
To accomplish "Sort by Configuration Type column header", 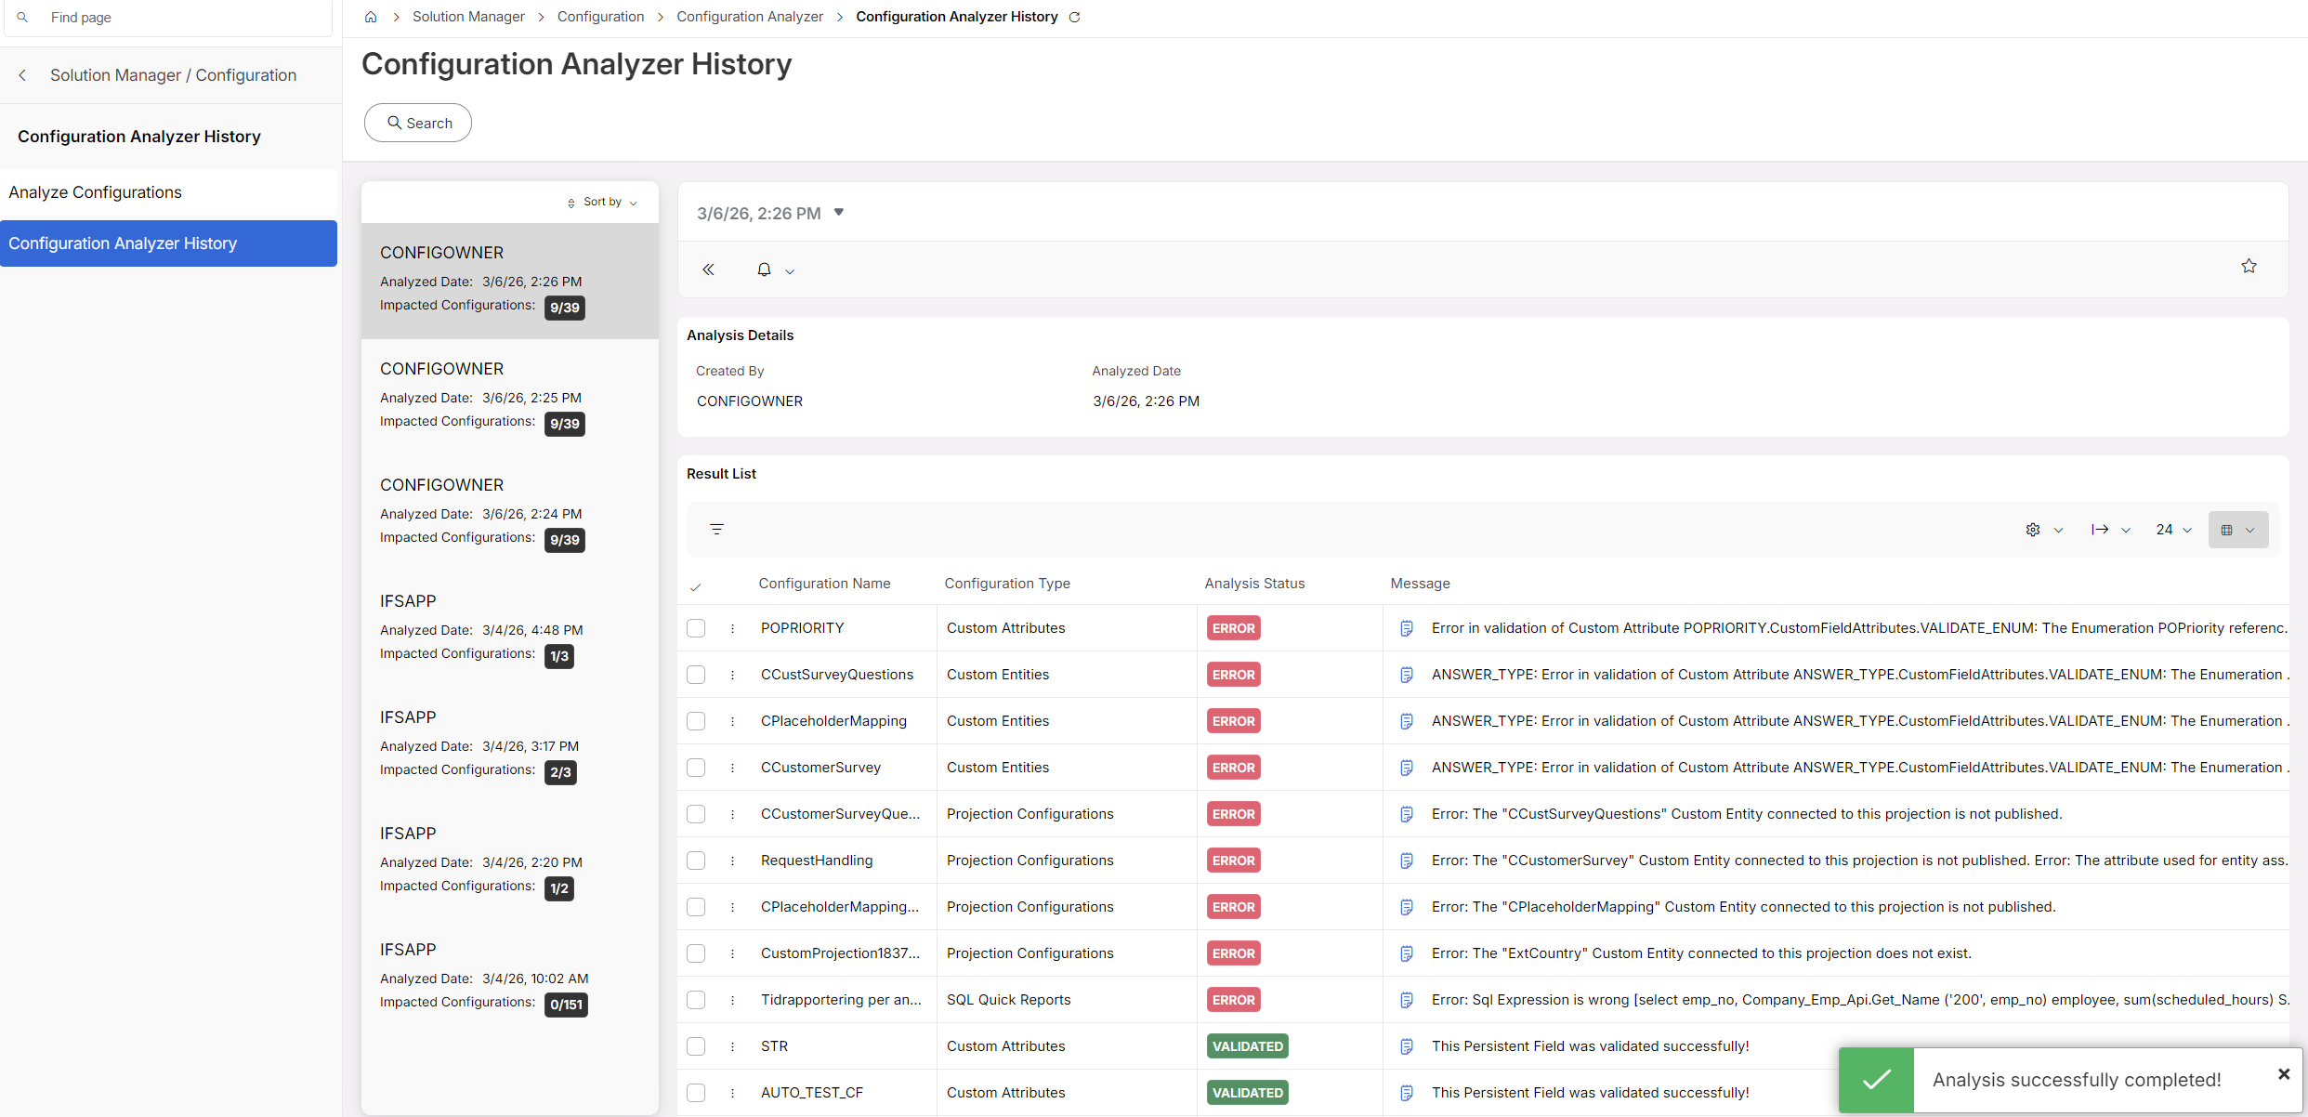I will 1007,584.
